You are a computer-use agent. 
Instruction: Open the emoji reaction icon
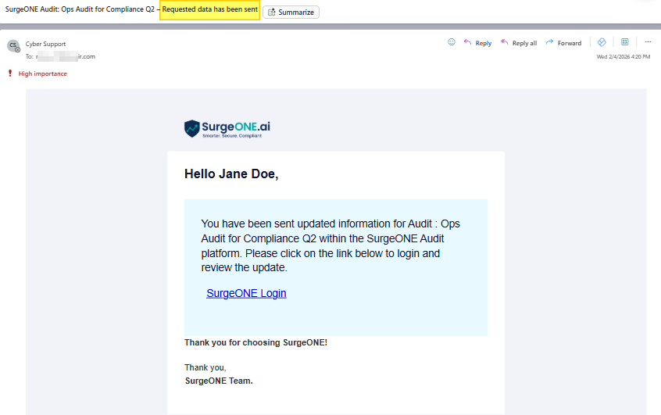(x=452, y=42)
